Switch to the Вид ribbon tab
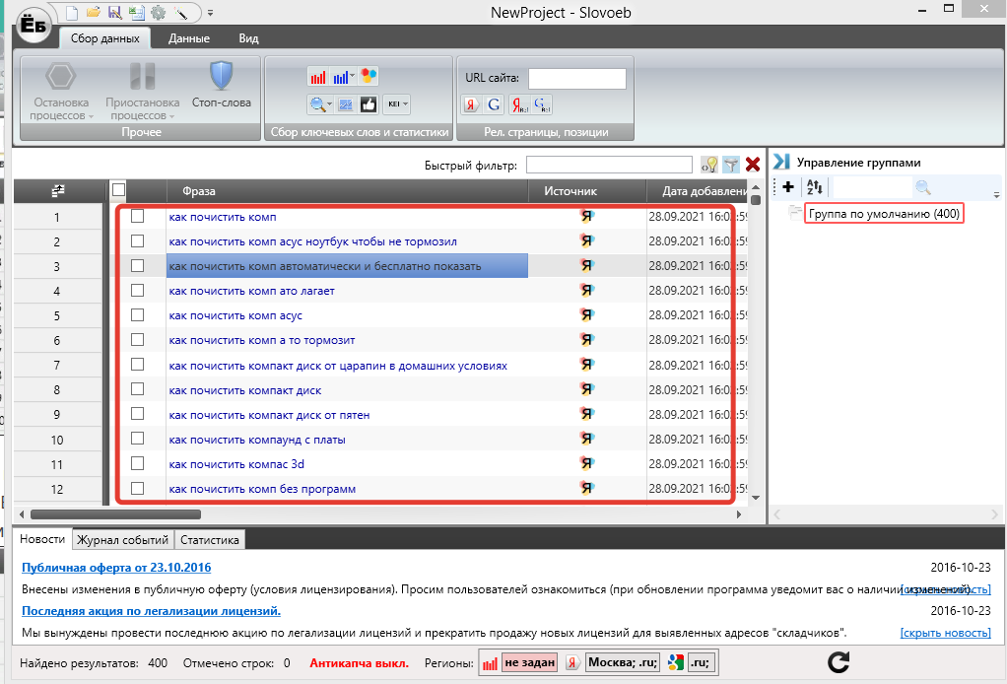The image size is (1007, 684). tap(248, 38)
